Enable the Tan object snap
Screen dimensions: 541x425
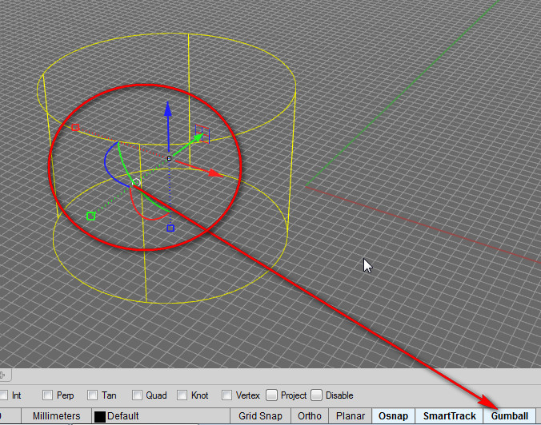[93, 395]
